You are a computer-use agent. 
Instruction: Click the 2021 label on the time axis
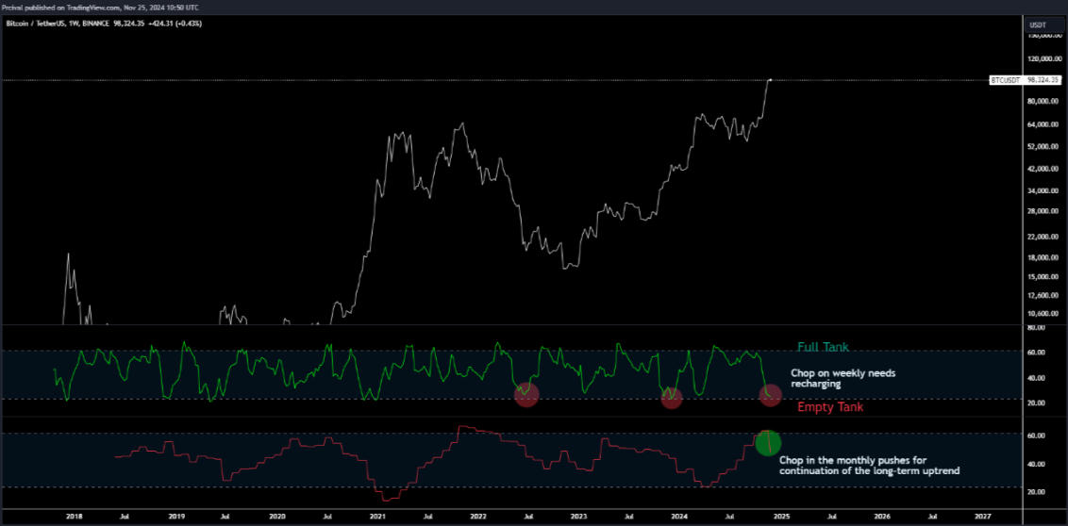[x=378, y=517]
